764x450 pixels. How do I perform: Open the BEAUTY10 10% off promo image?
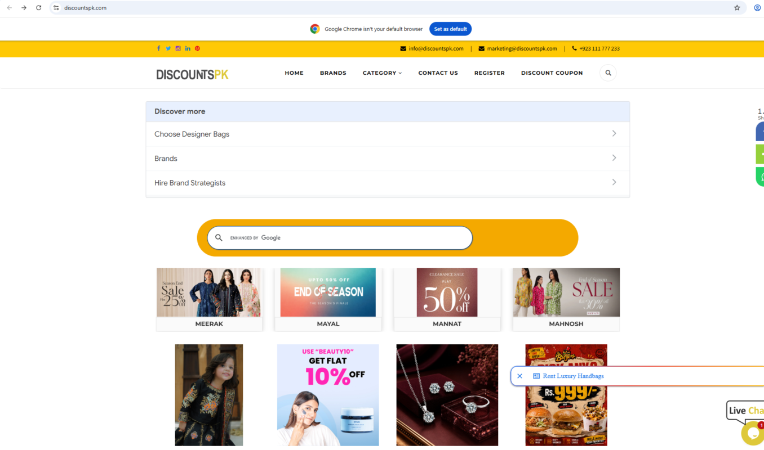[328, 395]
